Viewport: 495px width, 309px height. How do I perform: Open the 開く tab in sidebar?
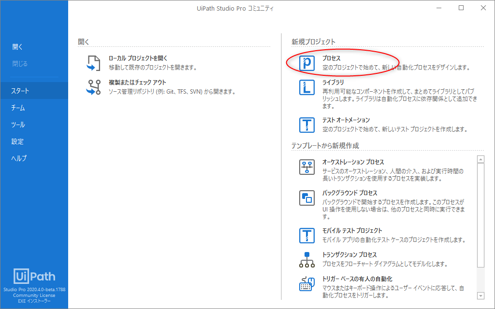point(17,47)
